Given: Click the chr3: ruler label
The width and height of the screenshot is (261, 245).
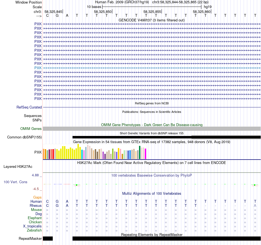Looking at the screenshot, I should (38, 12).
